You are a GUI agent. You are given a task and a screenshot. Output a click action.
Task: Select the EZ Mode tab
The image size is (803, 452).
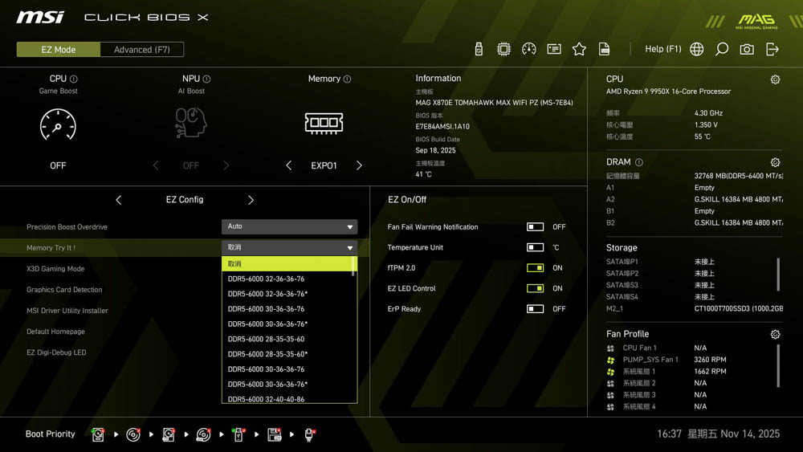(x=59, y=50)
